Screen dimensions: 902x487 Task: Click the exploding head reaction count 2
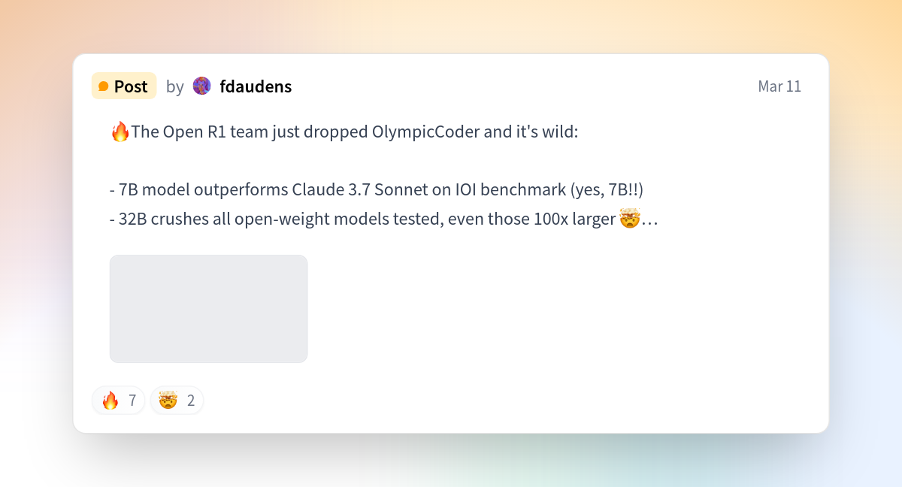(191, 401)
